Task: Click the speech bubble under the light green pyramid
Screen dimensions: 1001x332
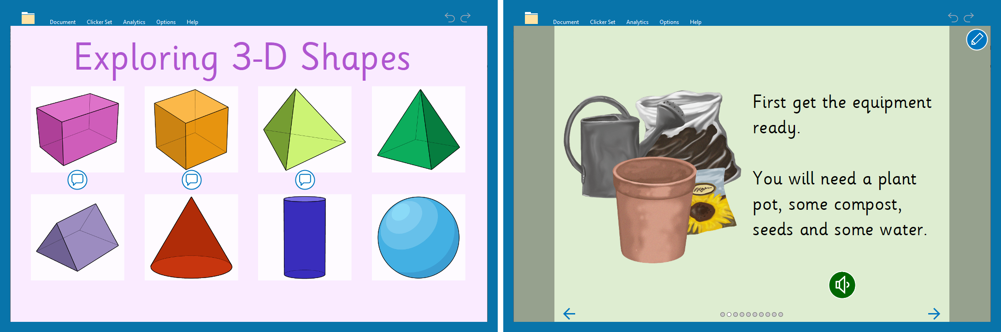Action: (x=305, y=180)
